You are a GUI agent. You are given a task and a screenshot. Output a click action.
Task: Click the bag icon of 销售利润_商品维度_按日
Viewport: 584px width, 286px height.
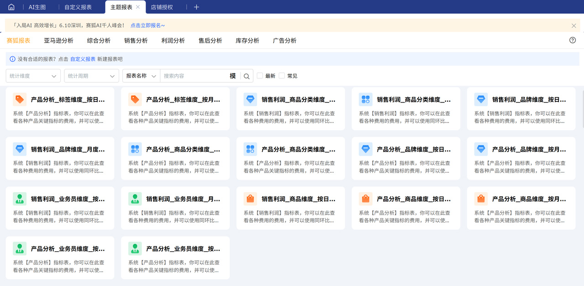pyautogui.click(x=250, y=199)
